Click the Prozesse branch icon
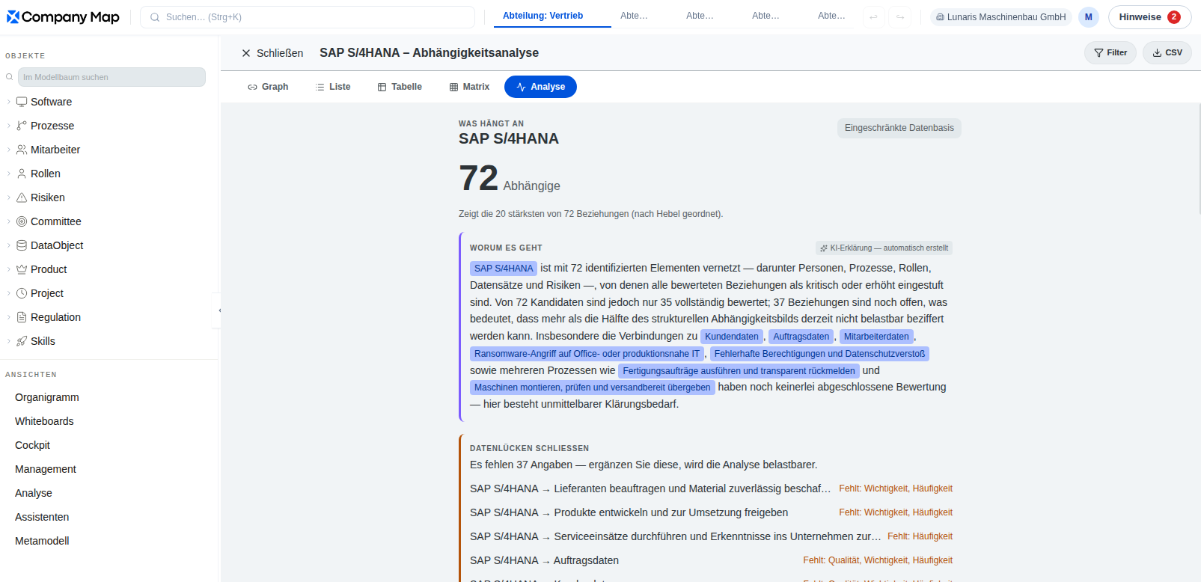This screenshot has height=582, width=1201. click(22, 126)
